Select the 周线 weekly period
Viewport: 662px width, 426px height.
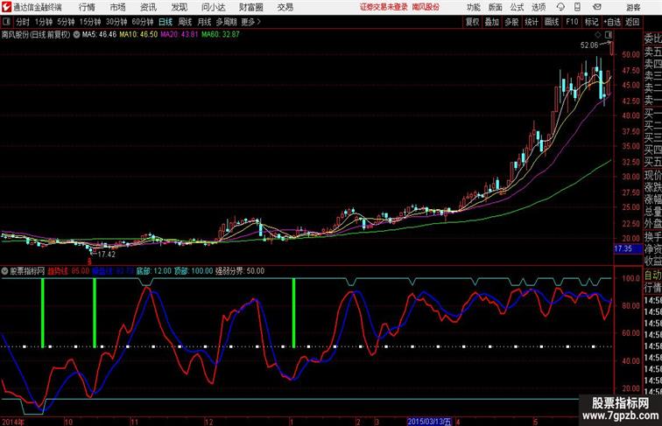coord(185,22)
